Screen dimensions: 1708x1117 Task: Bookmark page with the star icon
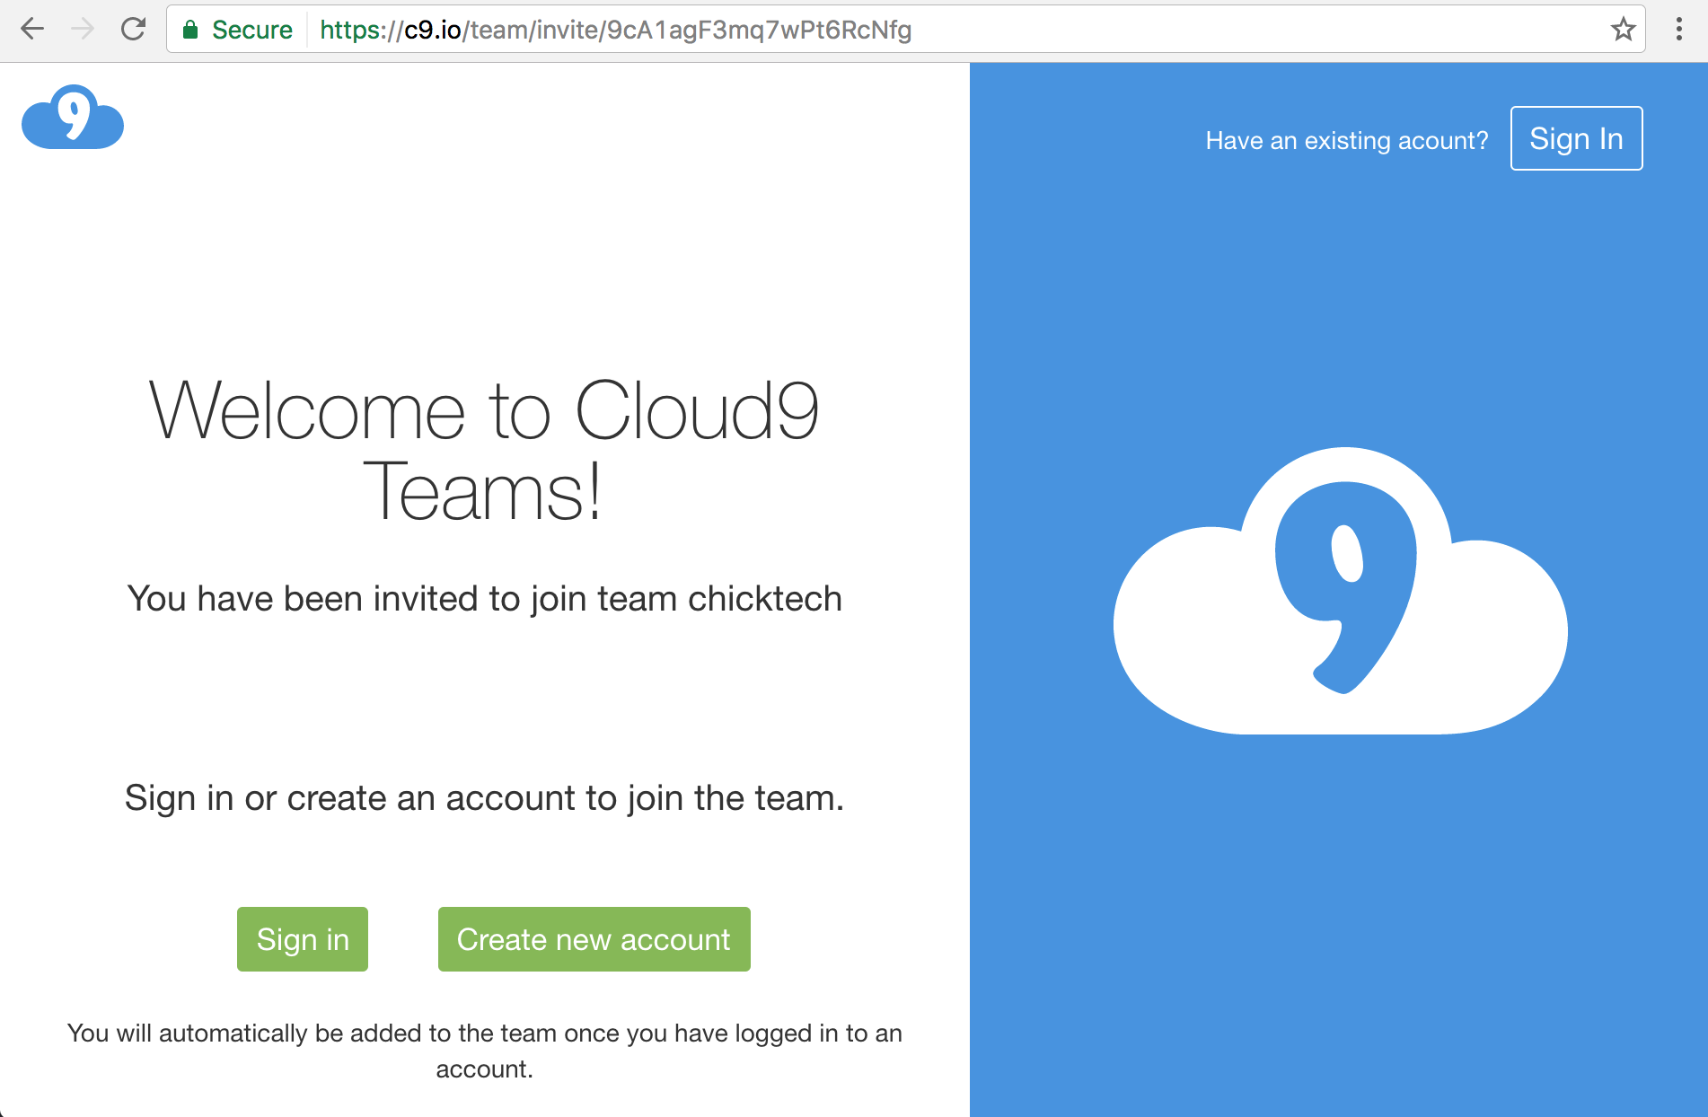(1623, 30)
